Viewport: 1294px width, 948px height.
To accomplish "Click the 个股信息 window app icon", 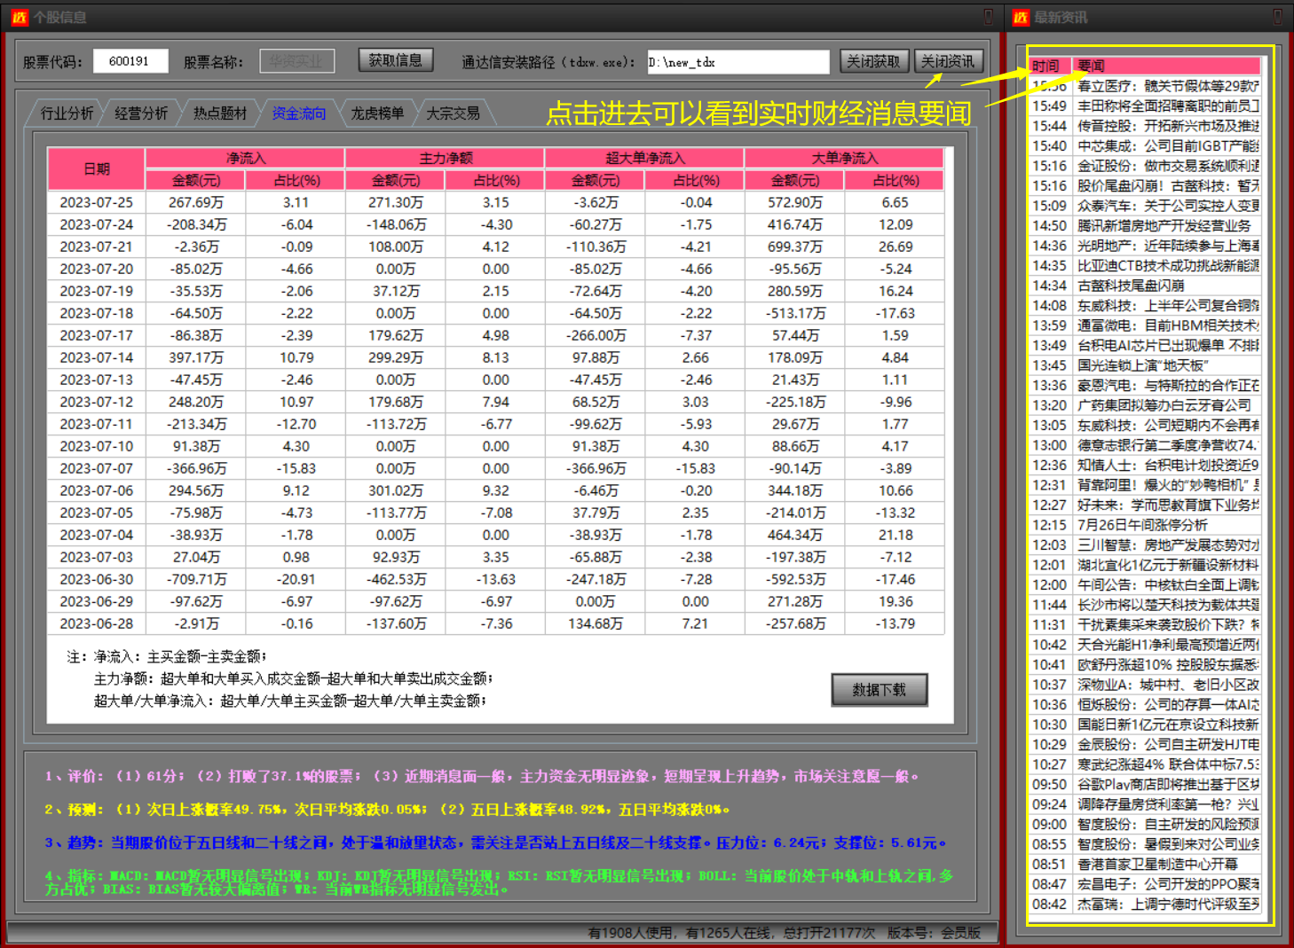I will pos(20,18).
